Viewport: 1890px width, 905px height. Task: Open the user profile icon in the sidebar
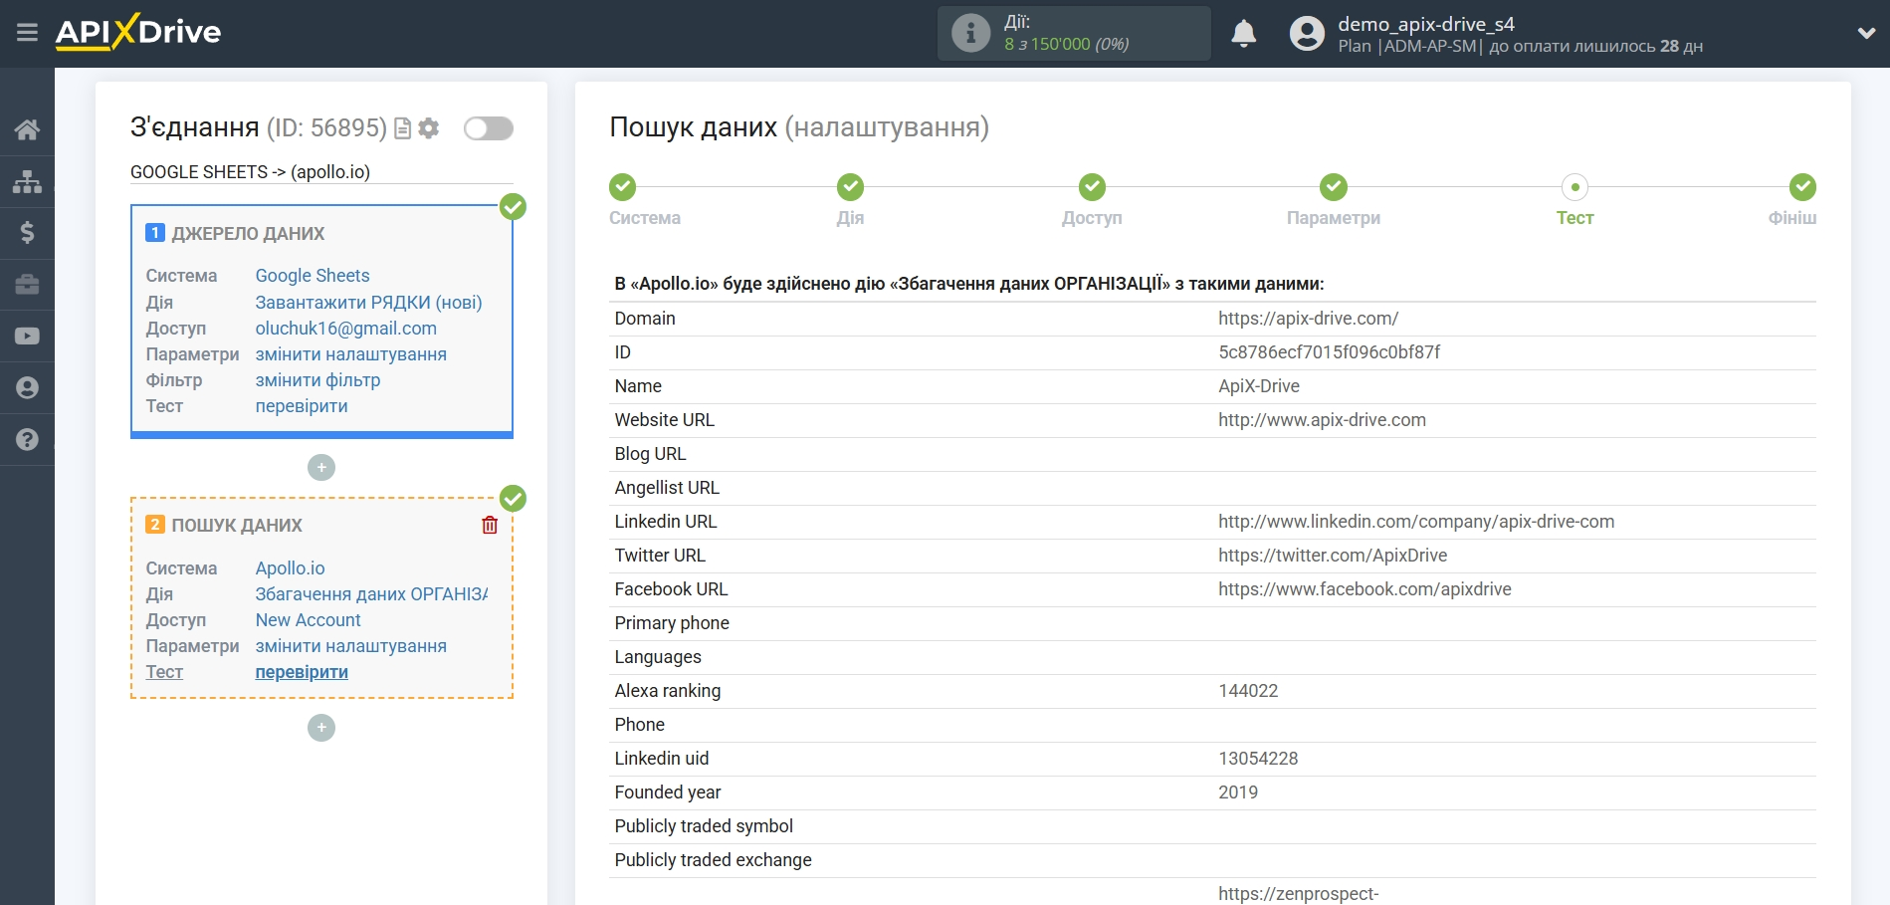click(27, 387)
